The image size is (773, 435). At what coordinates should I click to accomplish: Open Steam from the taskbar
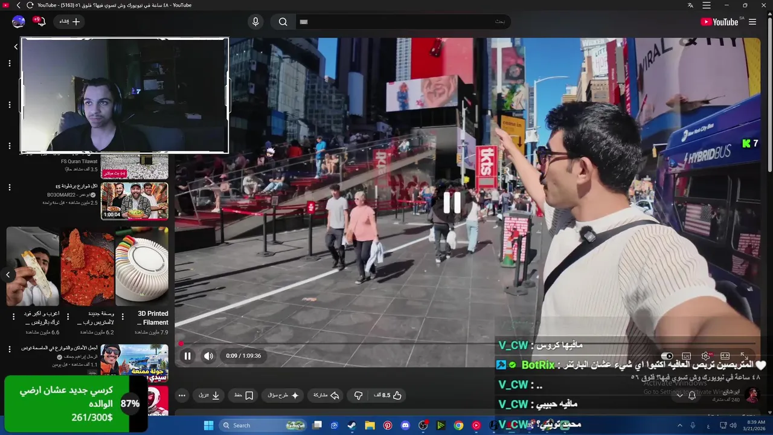[351, 425]
